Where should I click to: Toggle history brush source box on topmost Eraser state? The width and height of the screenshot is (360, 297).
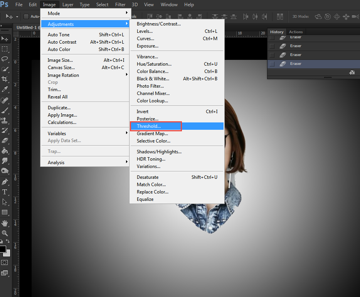(x=272, y=37)
